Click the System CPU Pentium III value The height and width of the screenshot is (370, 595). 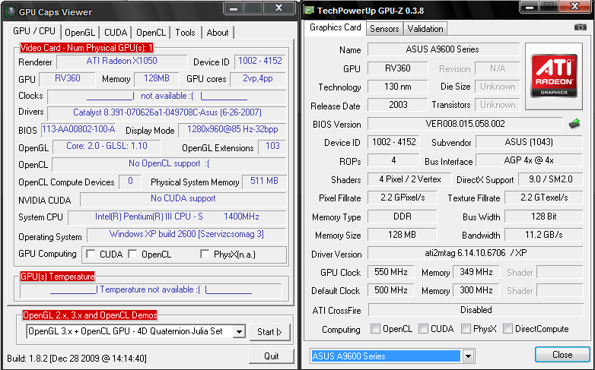[x=177, y=217]
